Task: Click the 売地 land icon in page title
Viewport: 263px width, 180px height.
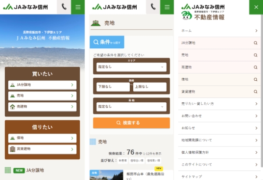Action: click(x=96, y=23)
